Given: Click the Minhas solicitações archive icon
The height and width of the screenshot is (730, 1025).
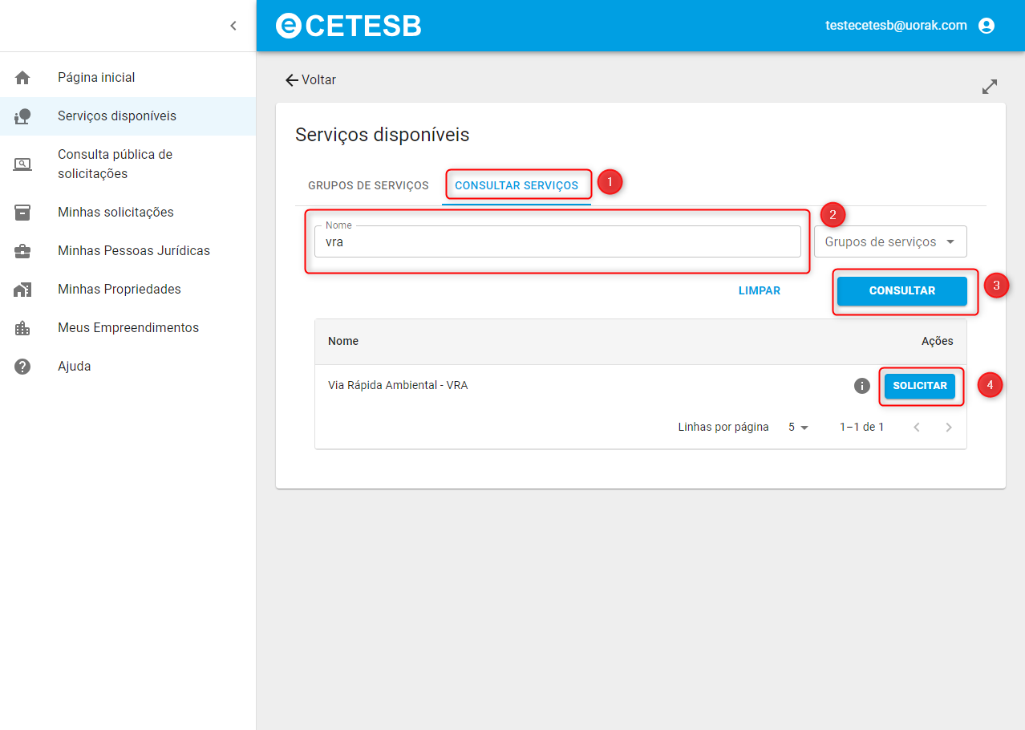Looking at the screenshot, I should [x=22, y=213].
